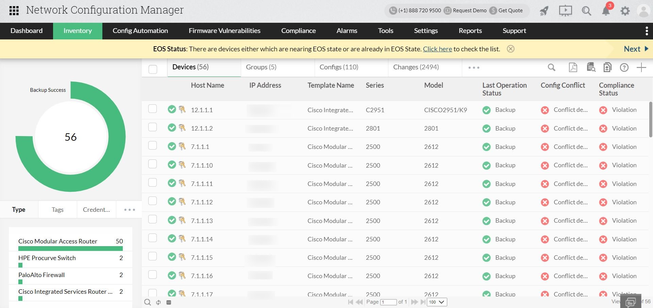The image size is (653, 308).
Task: Check the select-all checkbox above the device list
Action: coord(153,69)
